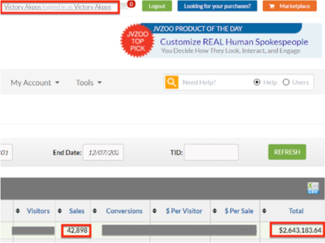The image size is (325, 243).
Task: Click the $ Per Visitor header
Action: (184, 211)
